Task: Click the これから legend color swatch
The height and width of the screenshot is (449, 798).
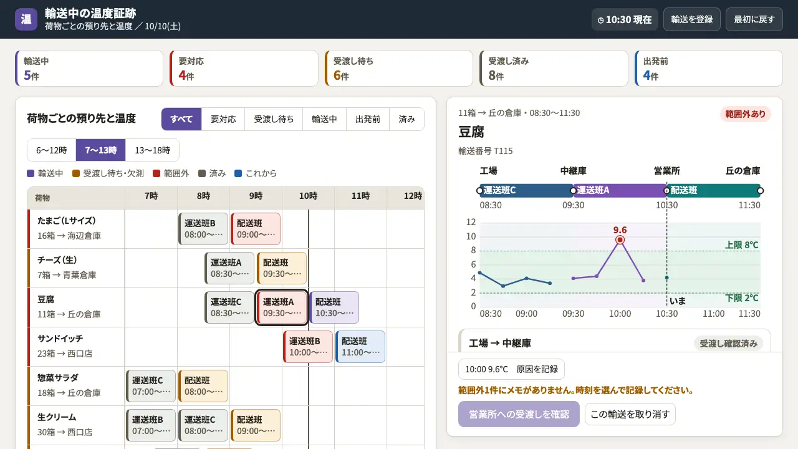Action: (238, 173)
